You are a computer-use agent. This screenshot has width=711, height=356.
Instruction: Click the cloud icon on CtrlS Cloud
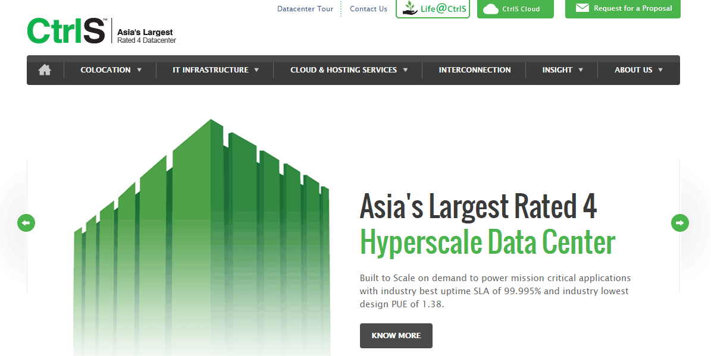pyautogui.click(x=491, y=8)
